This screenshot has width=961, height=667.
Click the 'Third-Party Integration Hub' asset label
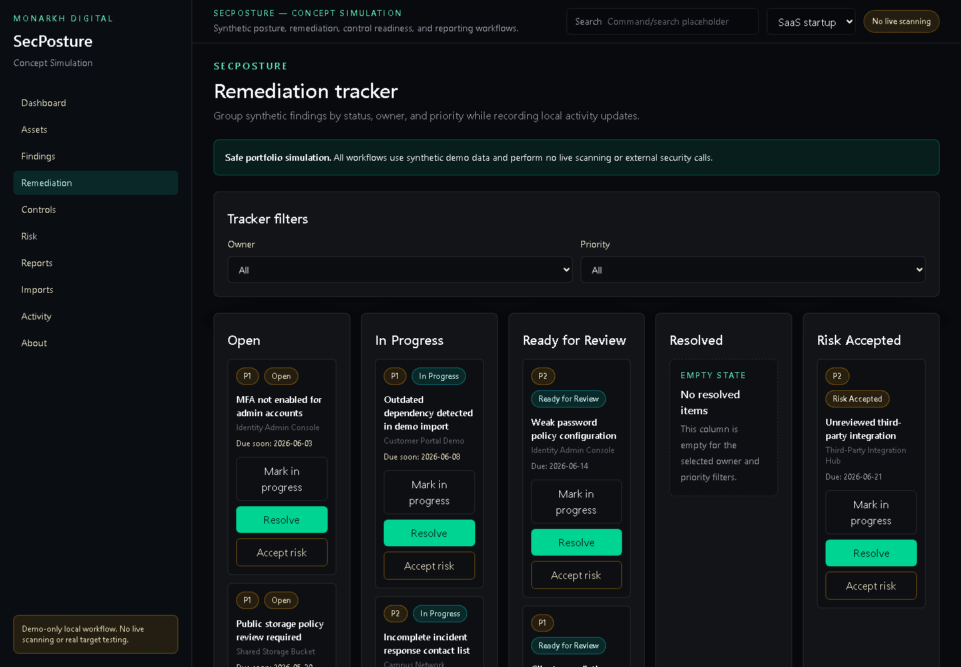pos(866,456)
